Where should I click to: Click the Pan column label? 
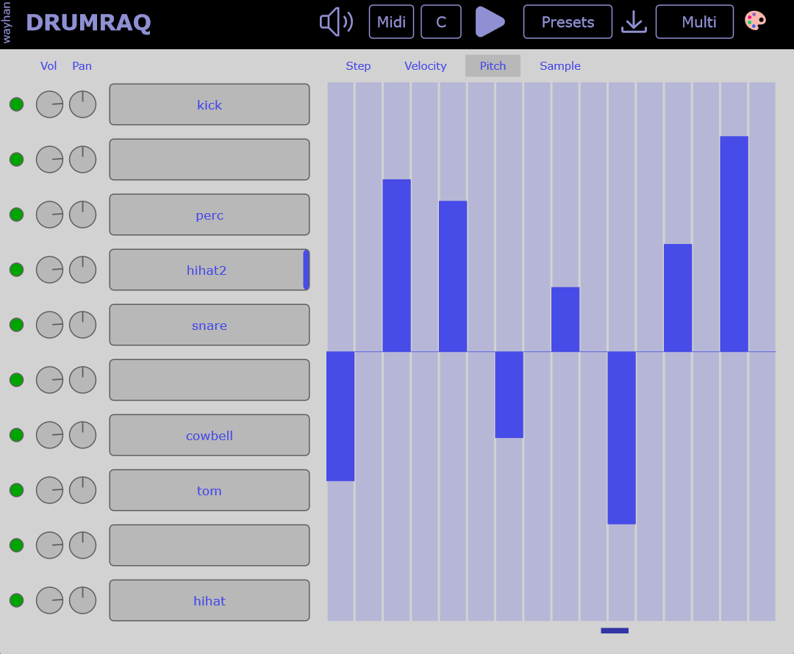point(82,66)
